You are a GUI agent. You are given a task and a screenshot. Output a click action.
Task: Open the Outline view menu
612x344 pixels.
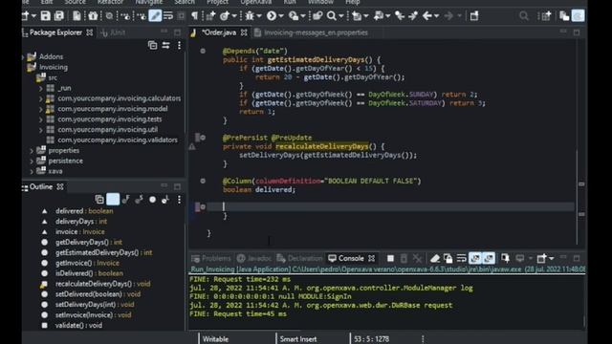point(179,200)
